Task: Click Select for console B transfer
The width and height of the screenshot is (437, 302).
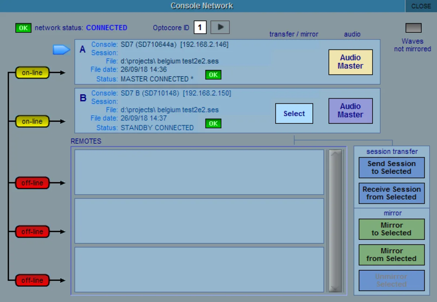Action: (x=294, y=114)
